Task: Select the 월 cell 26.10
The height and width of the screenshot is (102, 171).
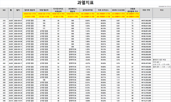Action: (11, 101)
